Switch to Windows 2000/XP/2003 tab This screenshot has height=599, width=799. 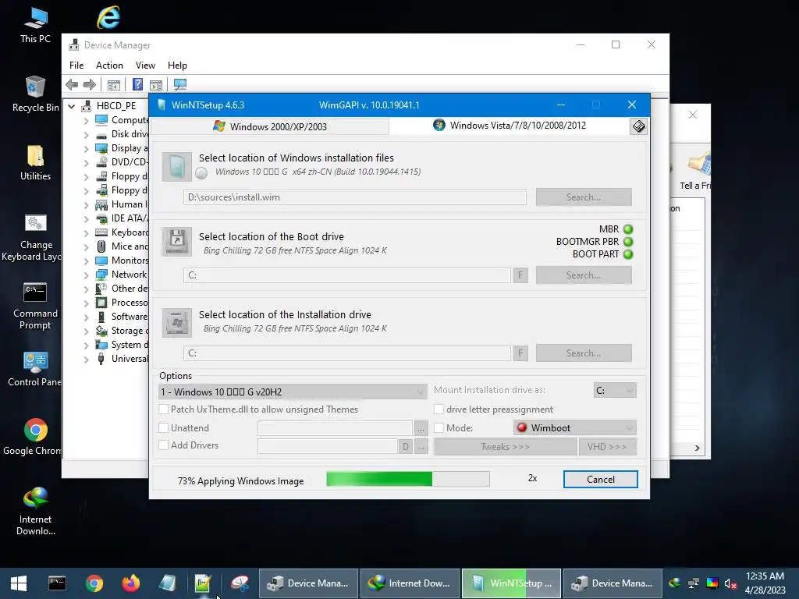coord(270,126)
